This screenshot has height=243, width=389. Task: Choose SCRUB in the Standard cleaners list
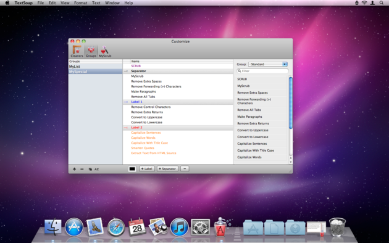[242, 80]
